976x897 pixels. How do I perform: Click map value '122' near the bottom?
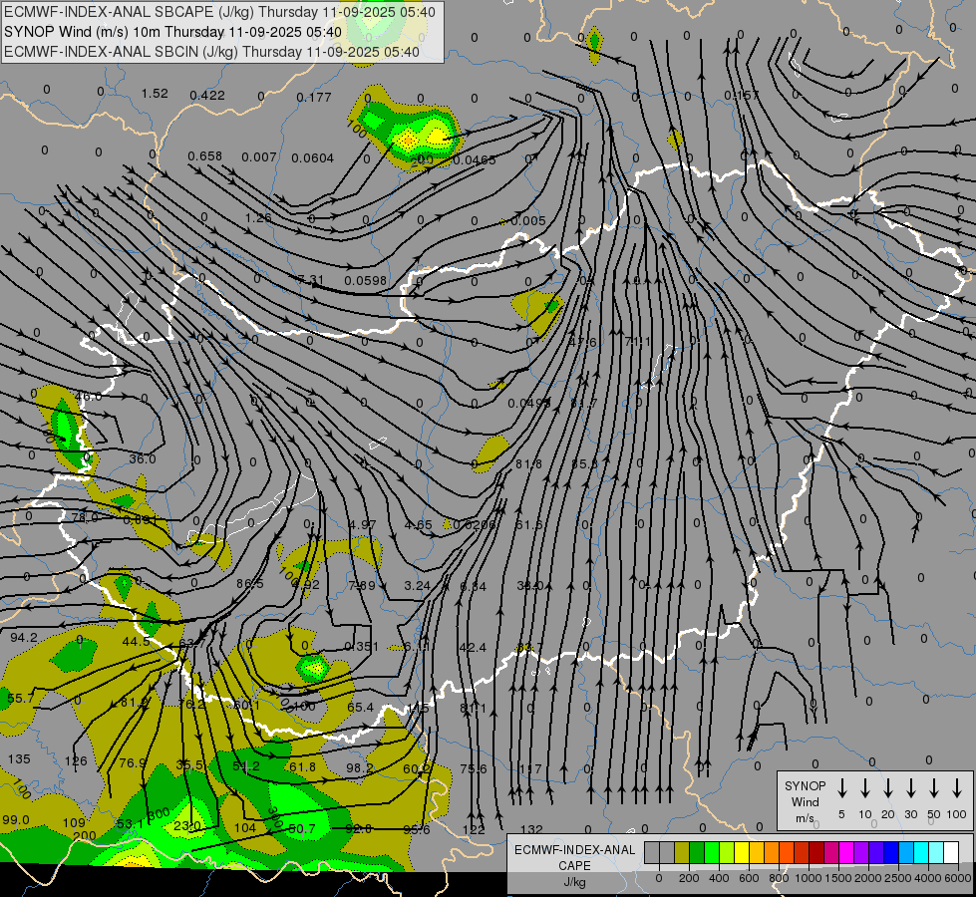click(x=474, y=829)
